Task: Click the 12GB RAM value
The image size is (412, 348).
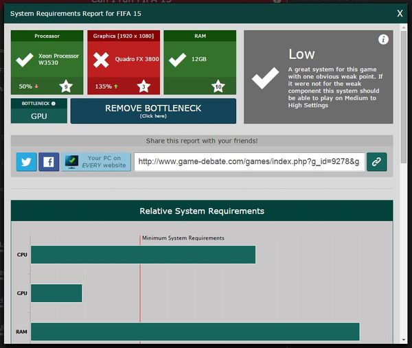Action: pos(199,59)
